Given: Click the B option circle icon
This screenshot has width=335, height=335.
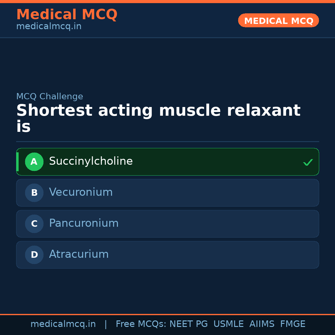Looking at the screenshot, I should pos(34,193).
